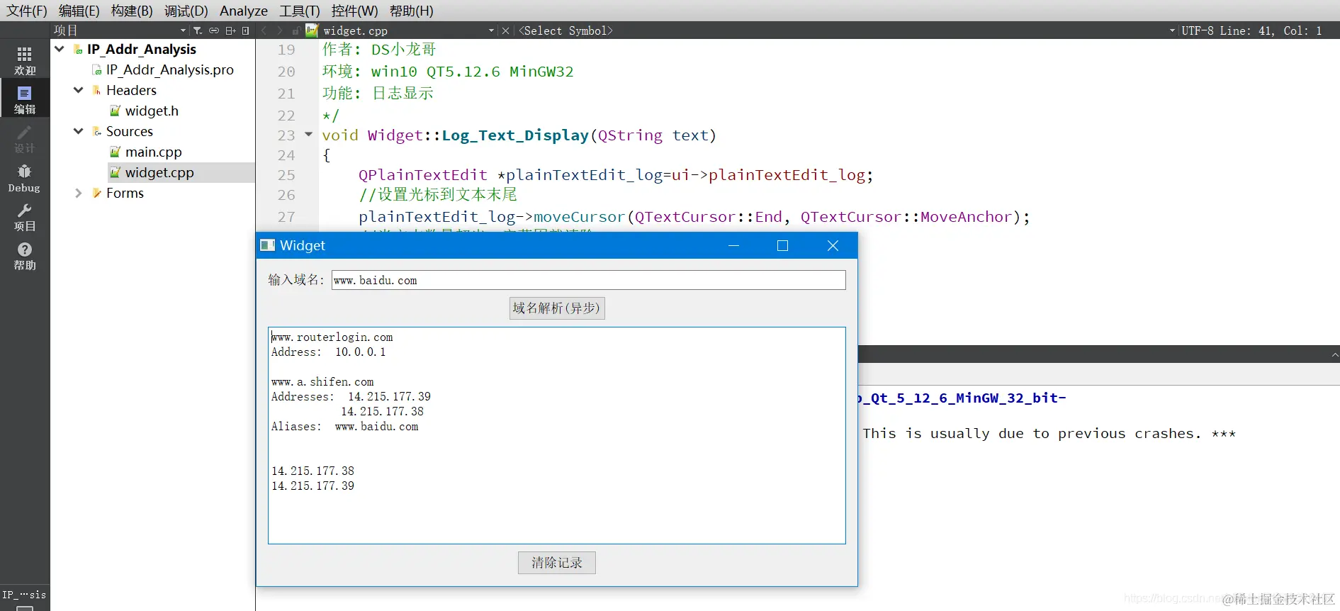
Task: Open the Analyze menu
Action: (244, 11)
